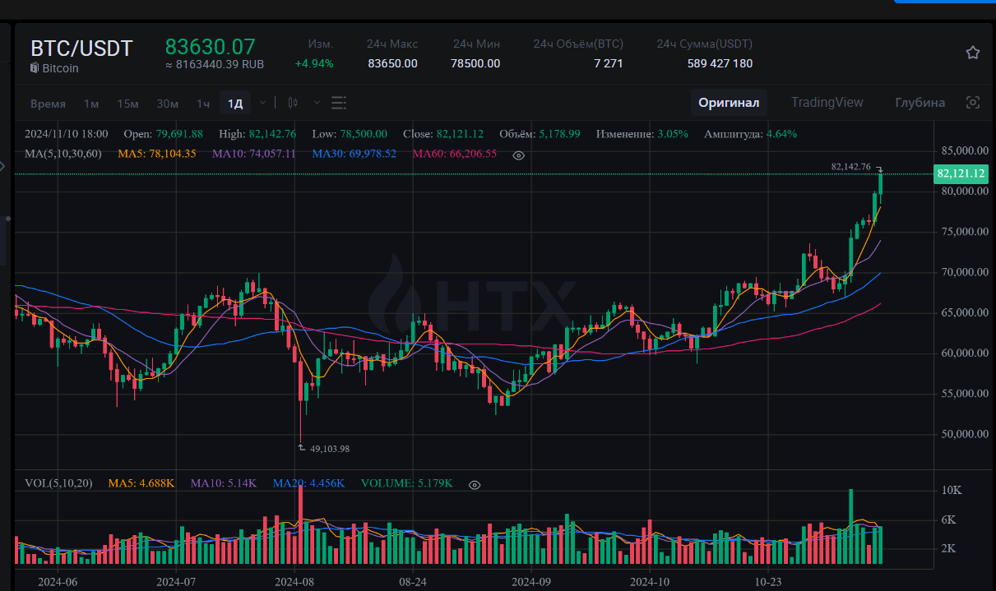
Task: Click the candlestick chart type icon
Action: [x=293, y=103]
